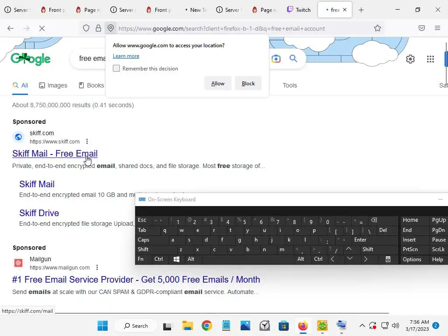The image size is (448, 336).
Task: Click down arrow key on On-Screen Keyboard
Action: tap(350, 259)
